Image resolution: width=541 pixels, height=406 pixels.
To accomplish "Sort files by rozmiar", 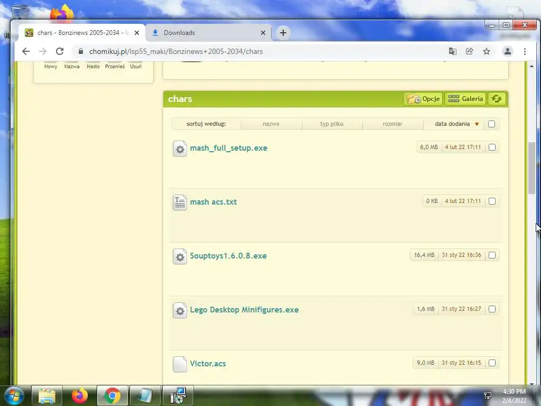I will pyautogui.click(x=393, y=124).
